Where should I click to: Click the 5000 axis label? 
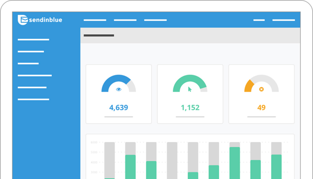point(94,152)
